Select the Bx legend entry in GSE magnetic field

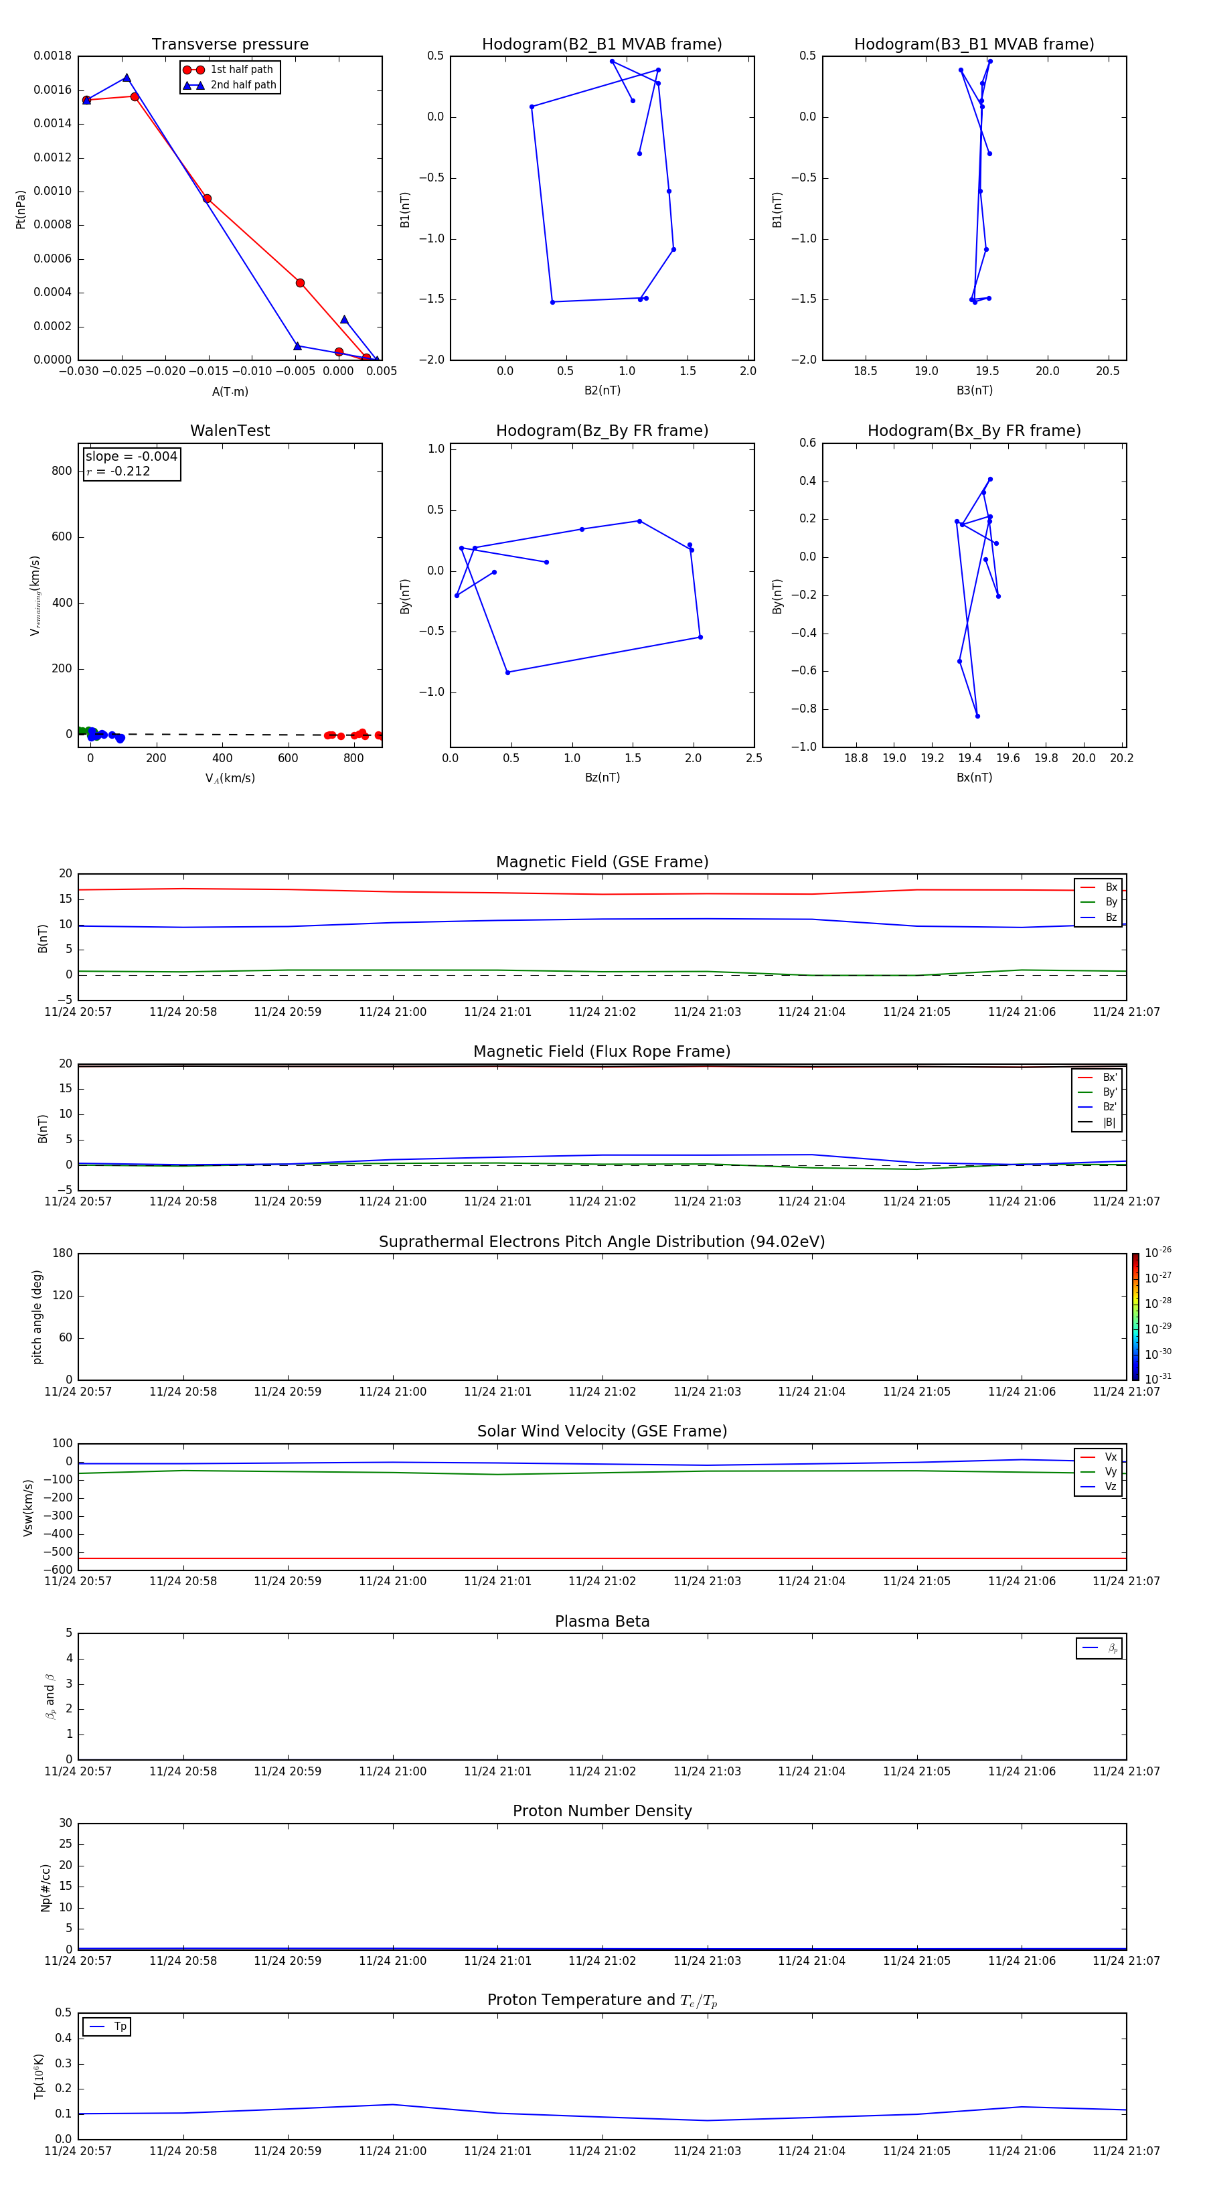click(1099, 887)
